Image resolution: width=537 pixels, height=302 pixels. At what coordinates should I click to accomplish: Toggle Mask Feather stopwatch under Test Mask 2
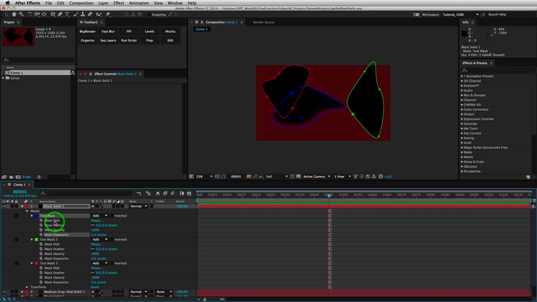[41, 249]
